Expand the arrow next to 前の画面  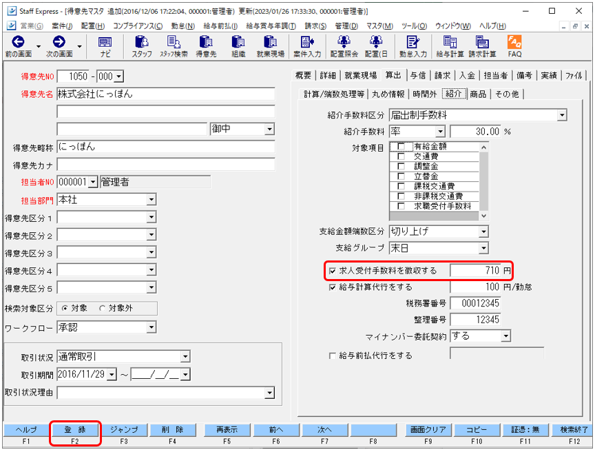39,47
